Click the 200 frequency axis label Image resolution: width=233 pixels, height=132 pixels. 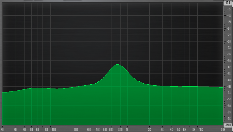(76, 129)
